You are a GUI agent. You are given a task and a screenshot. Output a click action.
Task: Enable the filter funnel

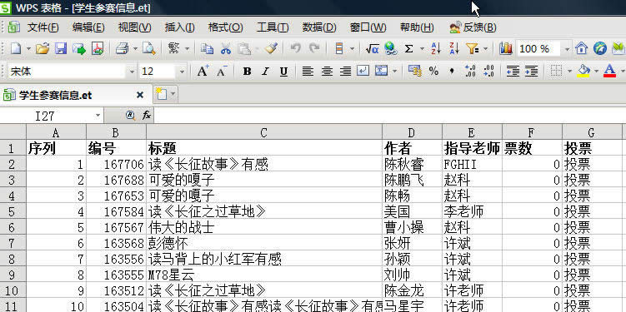click(x=473, y=48)
